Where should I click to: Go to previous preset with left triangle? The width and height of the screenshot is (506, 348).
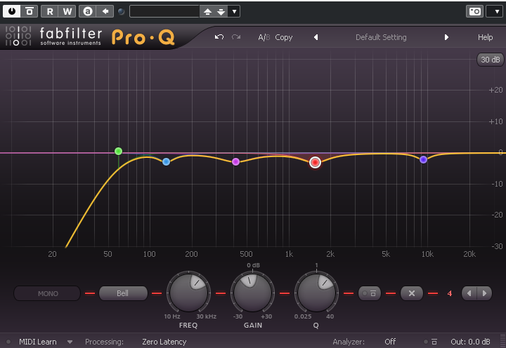click(x=316, y=37)
